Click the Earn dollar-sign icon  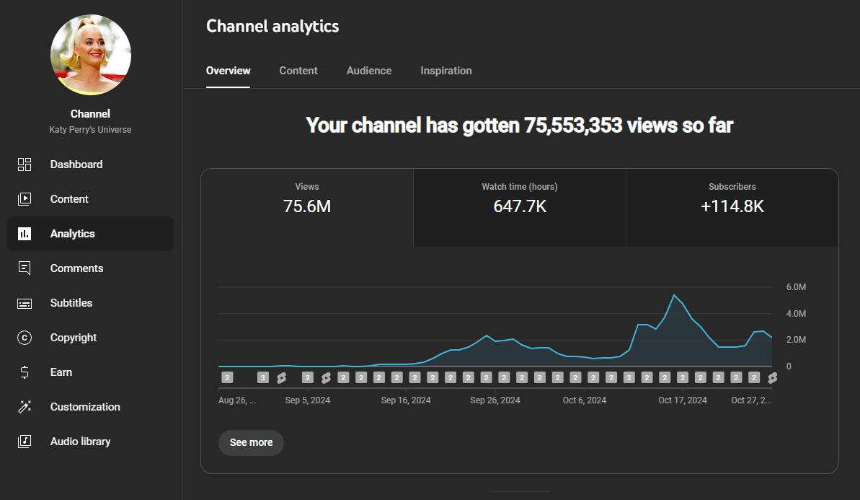(x=25, y=372)
